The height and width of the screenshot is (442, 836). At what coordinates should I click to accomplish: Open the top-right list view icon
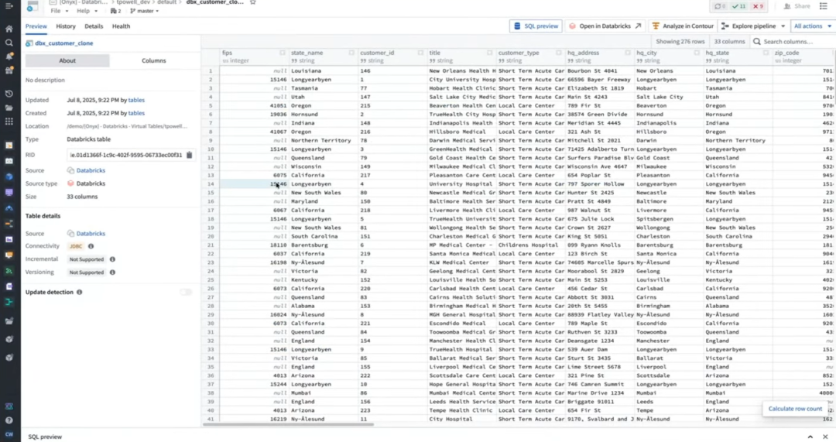tap(824, 6)
